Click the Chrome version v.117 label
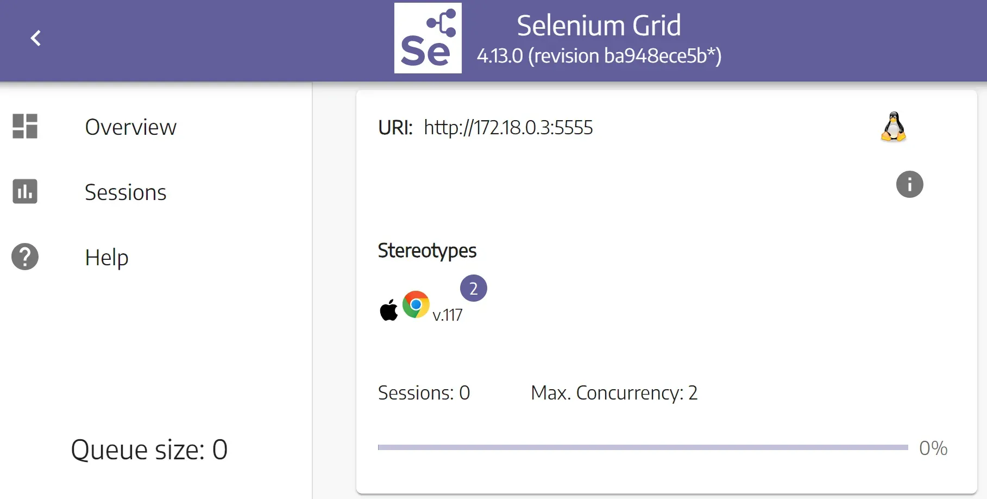The width and height of the screenshot is (987, 499). click(x=448, y=315)
